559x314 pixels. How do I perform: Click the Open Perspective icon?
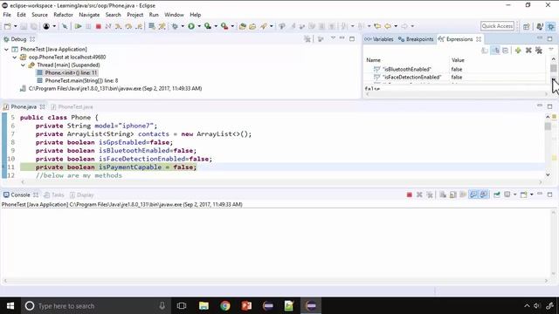click(527, 26)
